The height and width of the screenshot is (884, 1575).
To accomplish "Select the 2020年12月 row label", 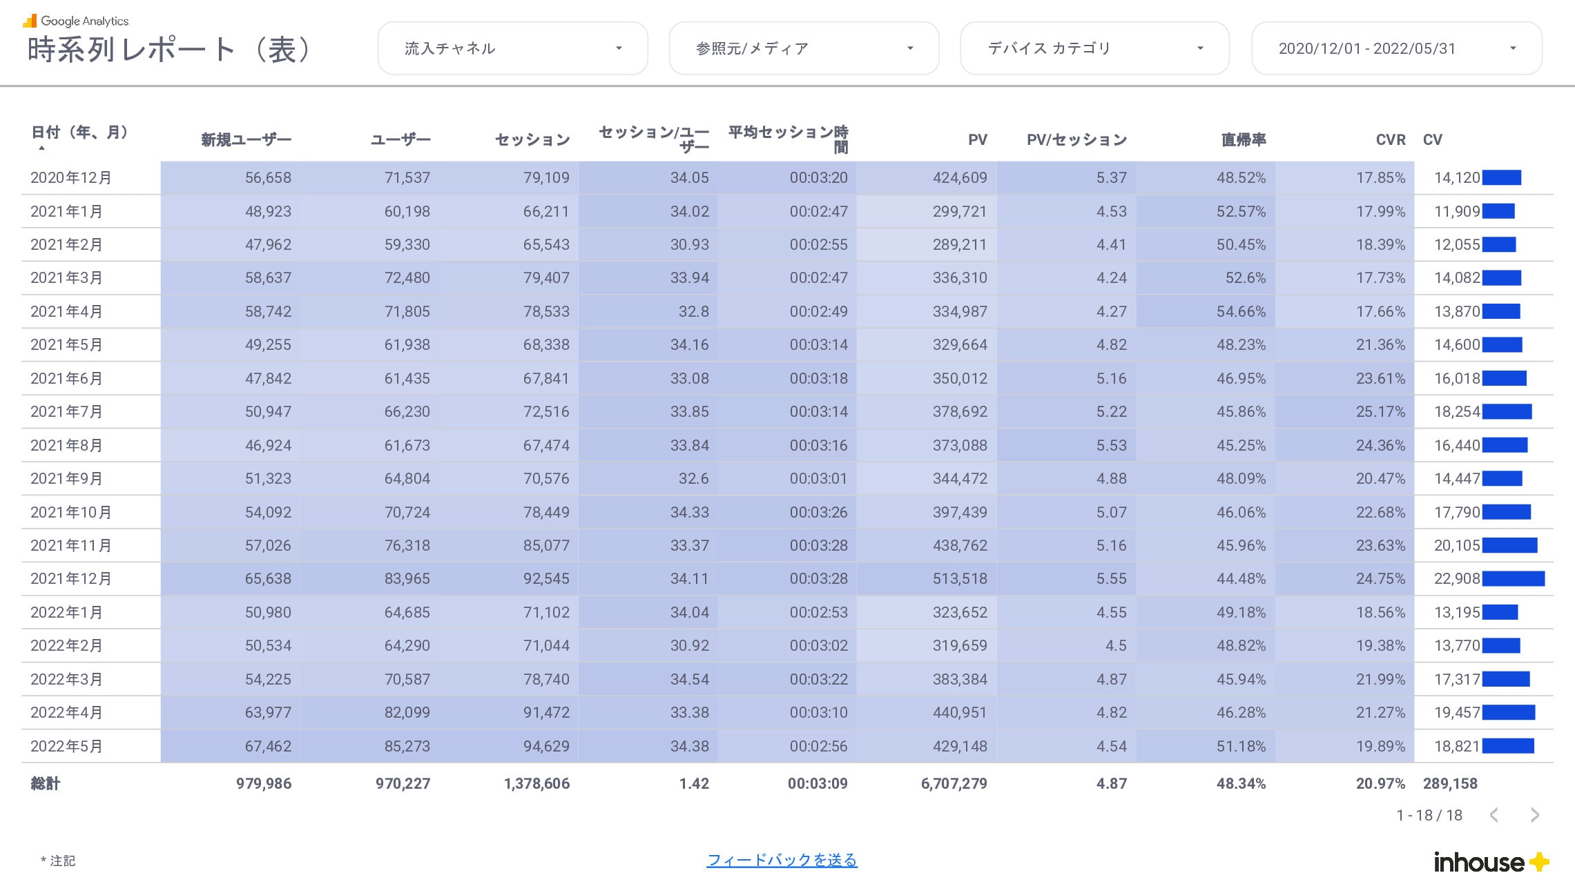I will (x=71, y=177).
